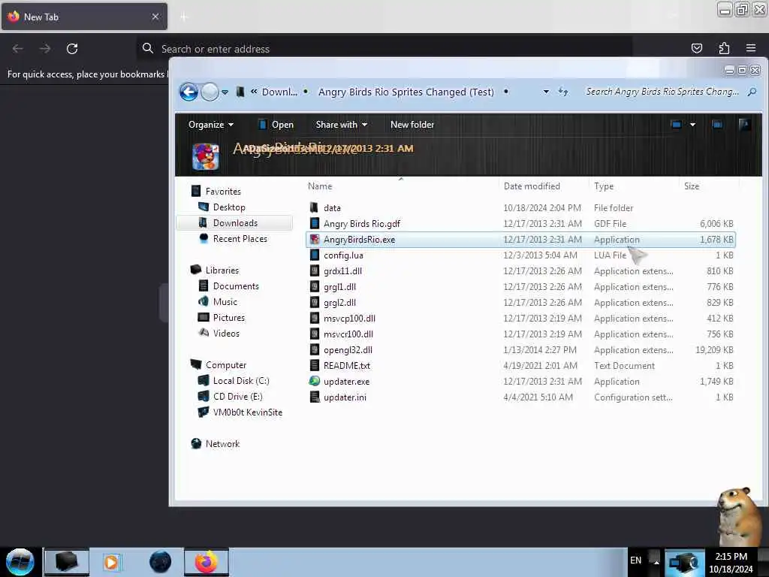Select the AngryBirdsRio.exe file icon
Image resolution: width=769 pixels, height=577 pixels.
315,240
